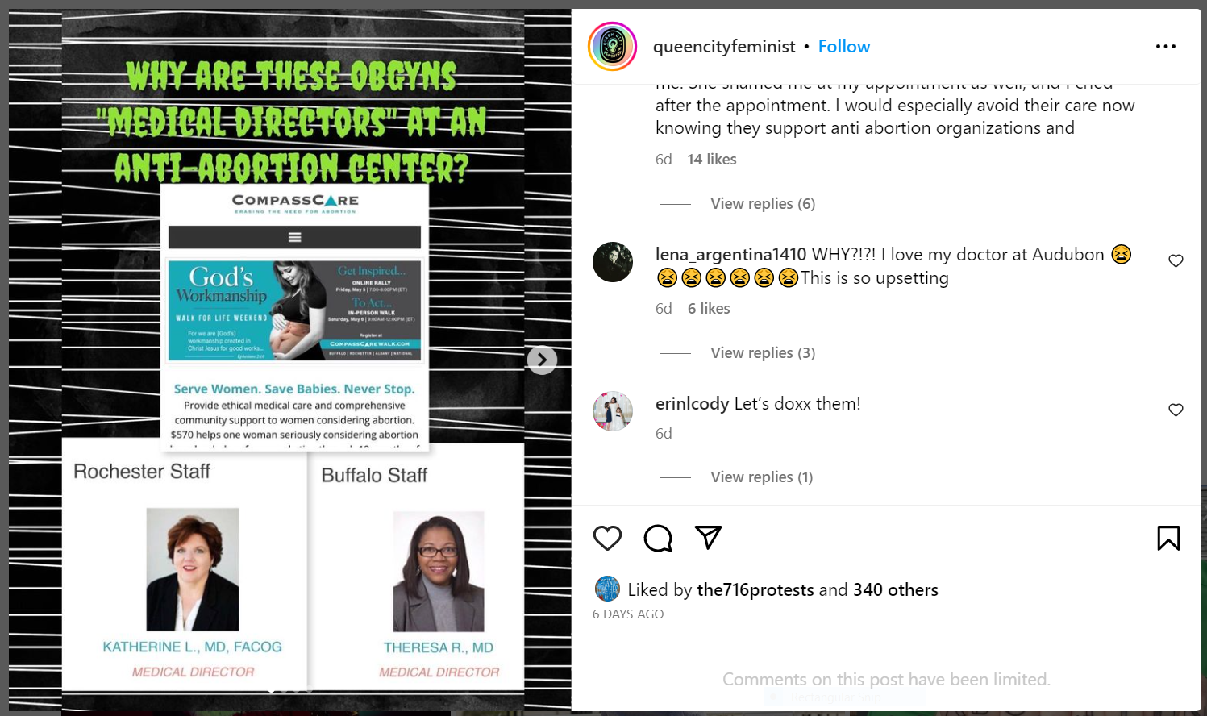The width and height of the screenshot is (1207, 716).
Task: Expand View replies (3)
Action: 763,353
